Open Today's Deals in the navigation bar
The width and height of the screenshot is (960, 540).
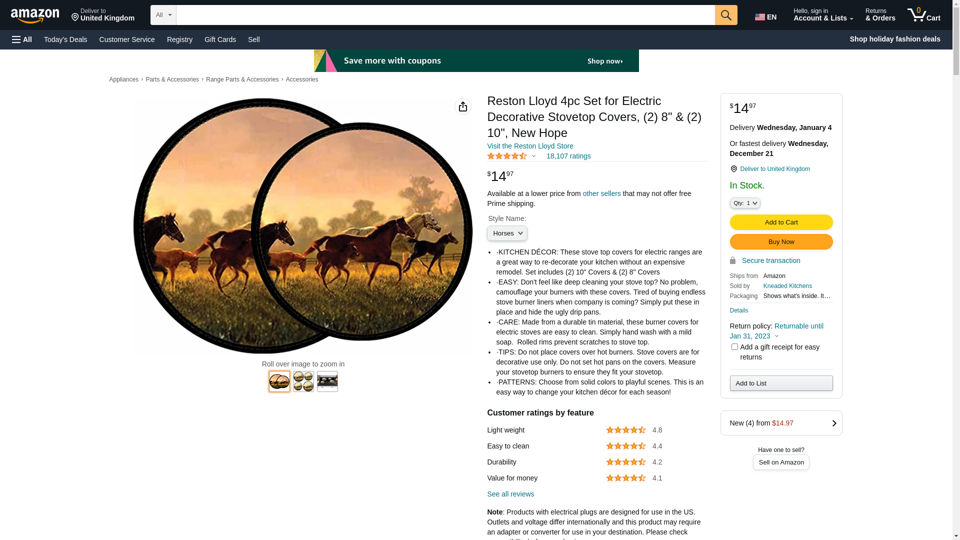tap(65, 39)
